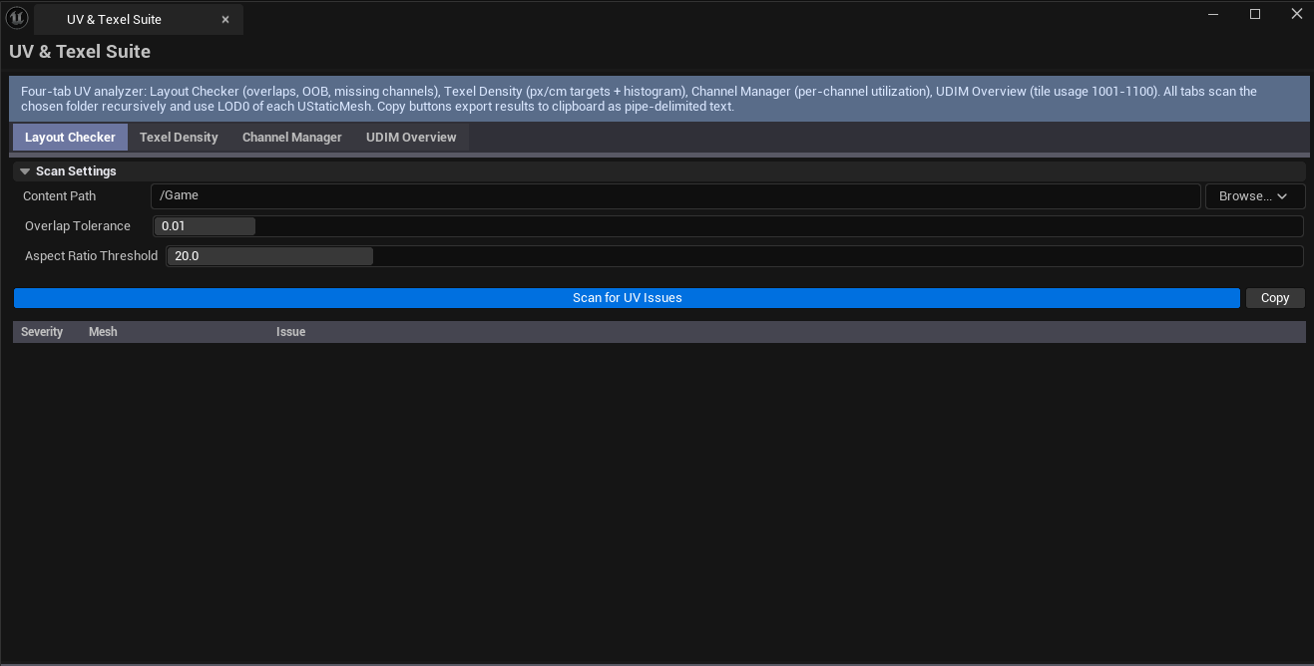This screenshot has height=666, width=1314.
Task: Close the window with the X button
Action: [1296, 14]
